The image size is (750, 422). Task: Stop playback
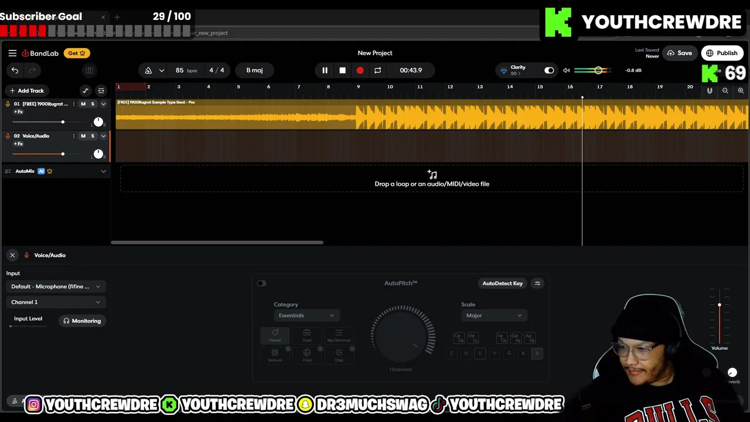[x=342, y=70]
